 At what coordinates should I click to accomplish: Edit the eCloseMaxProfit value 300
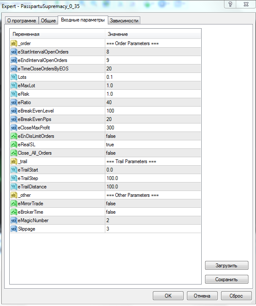(x=153, y=128)
